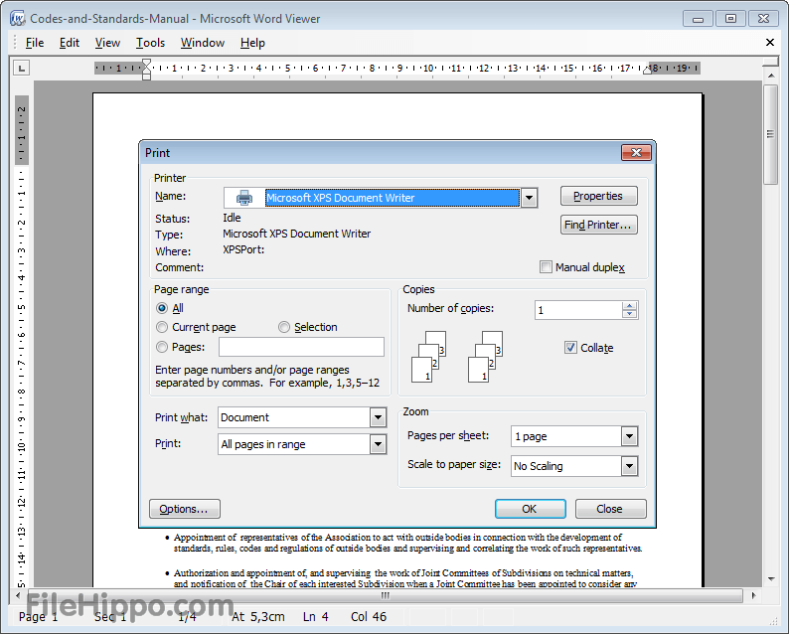Decrease the number of copies
The image size is (789, 634).
pos(629,314)
